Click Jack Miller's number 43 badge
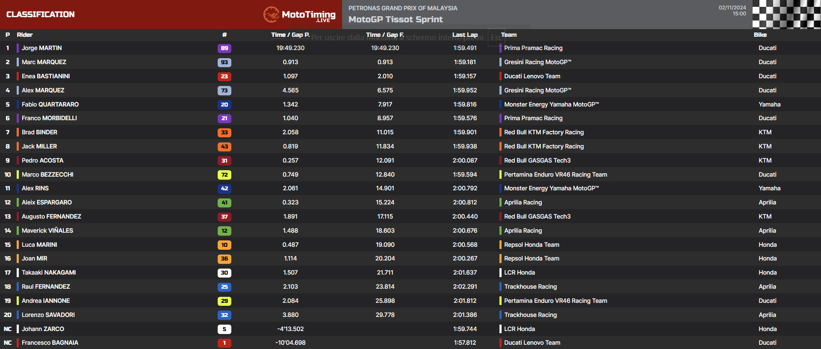Viewport: 821px width, 349px height. [x=224, y=147]
